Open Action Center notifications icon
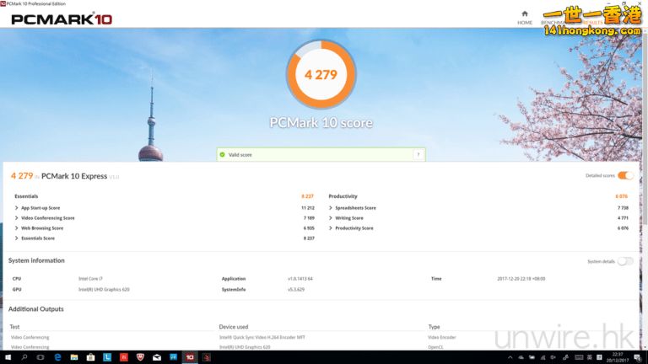648x364 pixels. pos(638,357)
